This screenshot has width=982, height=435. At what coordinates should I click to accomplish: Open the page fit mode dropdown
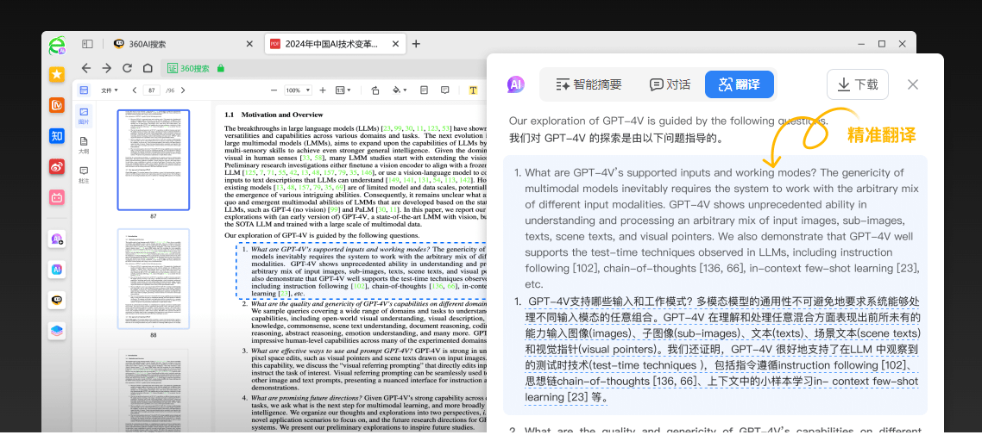coord(343,90)
